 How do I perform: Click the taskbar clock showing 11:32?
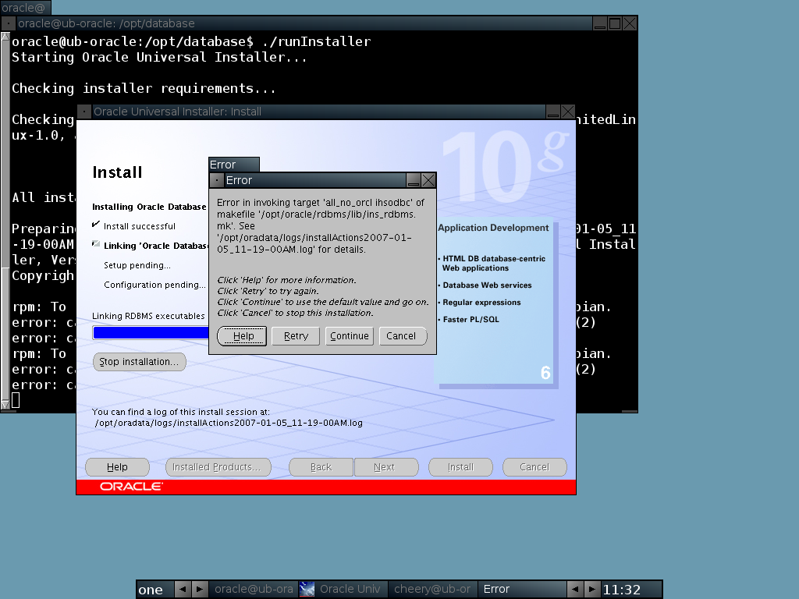point(622,590)
